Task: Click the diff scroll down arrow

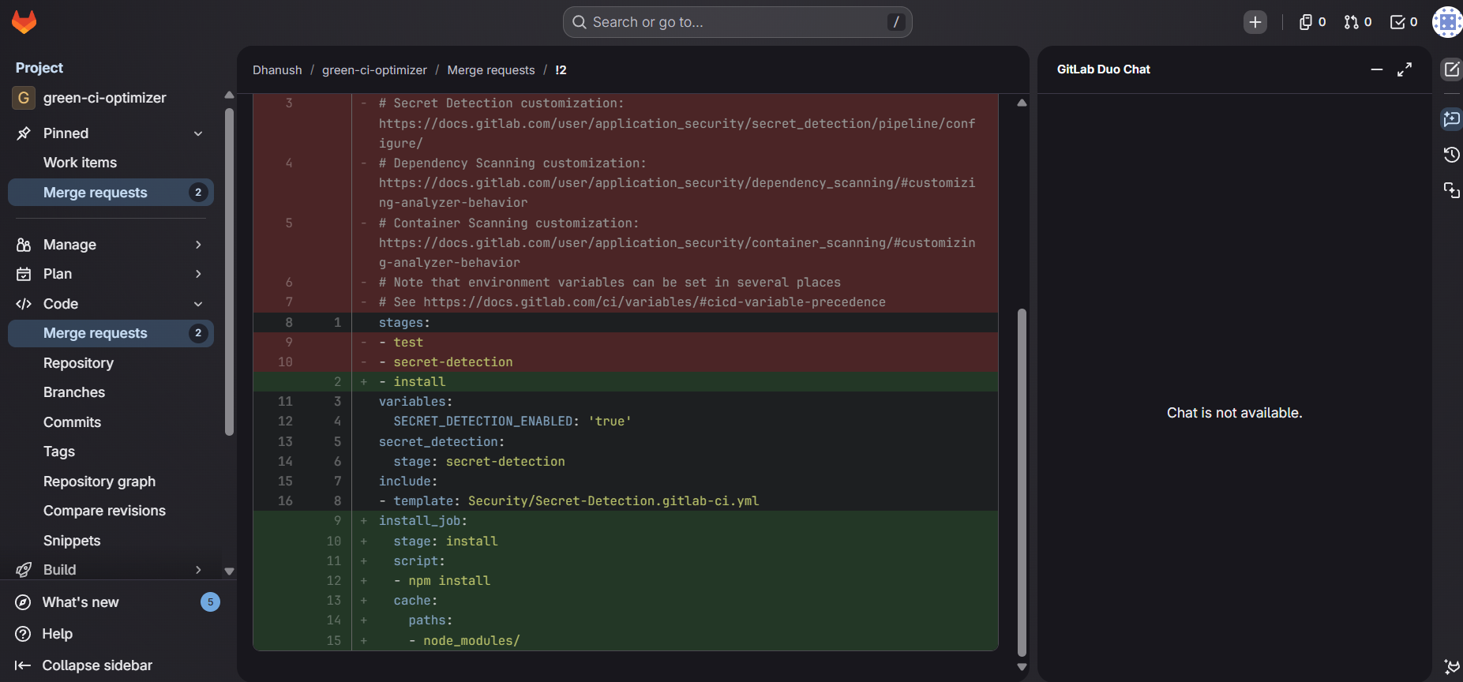Action: click(x=1022, y=667)
